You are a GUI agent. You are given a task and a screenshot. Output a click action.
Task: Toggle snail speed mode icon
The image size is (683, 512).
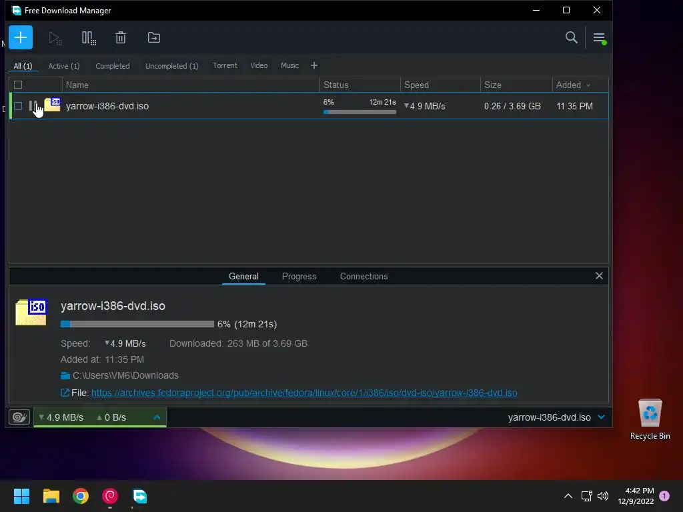tap(19, 417)
